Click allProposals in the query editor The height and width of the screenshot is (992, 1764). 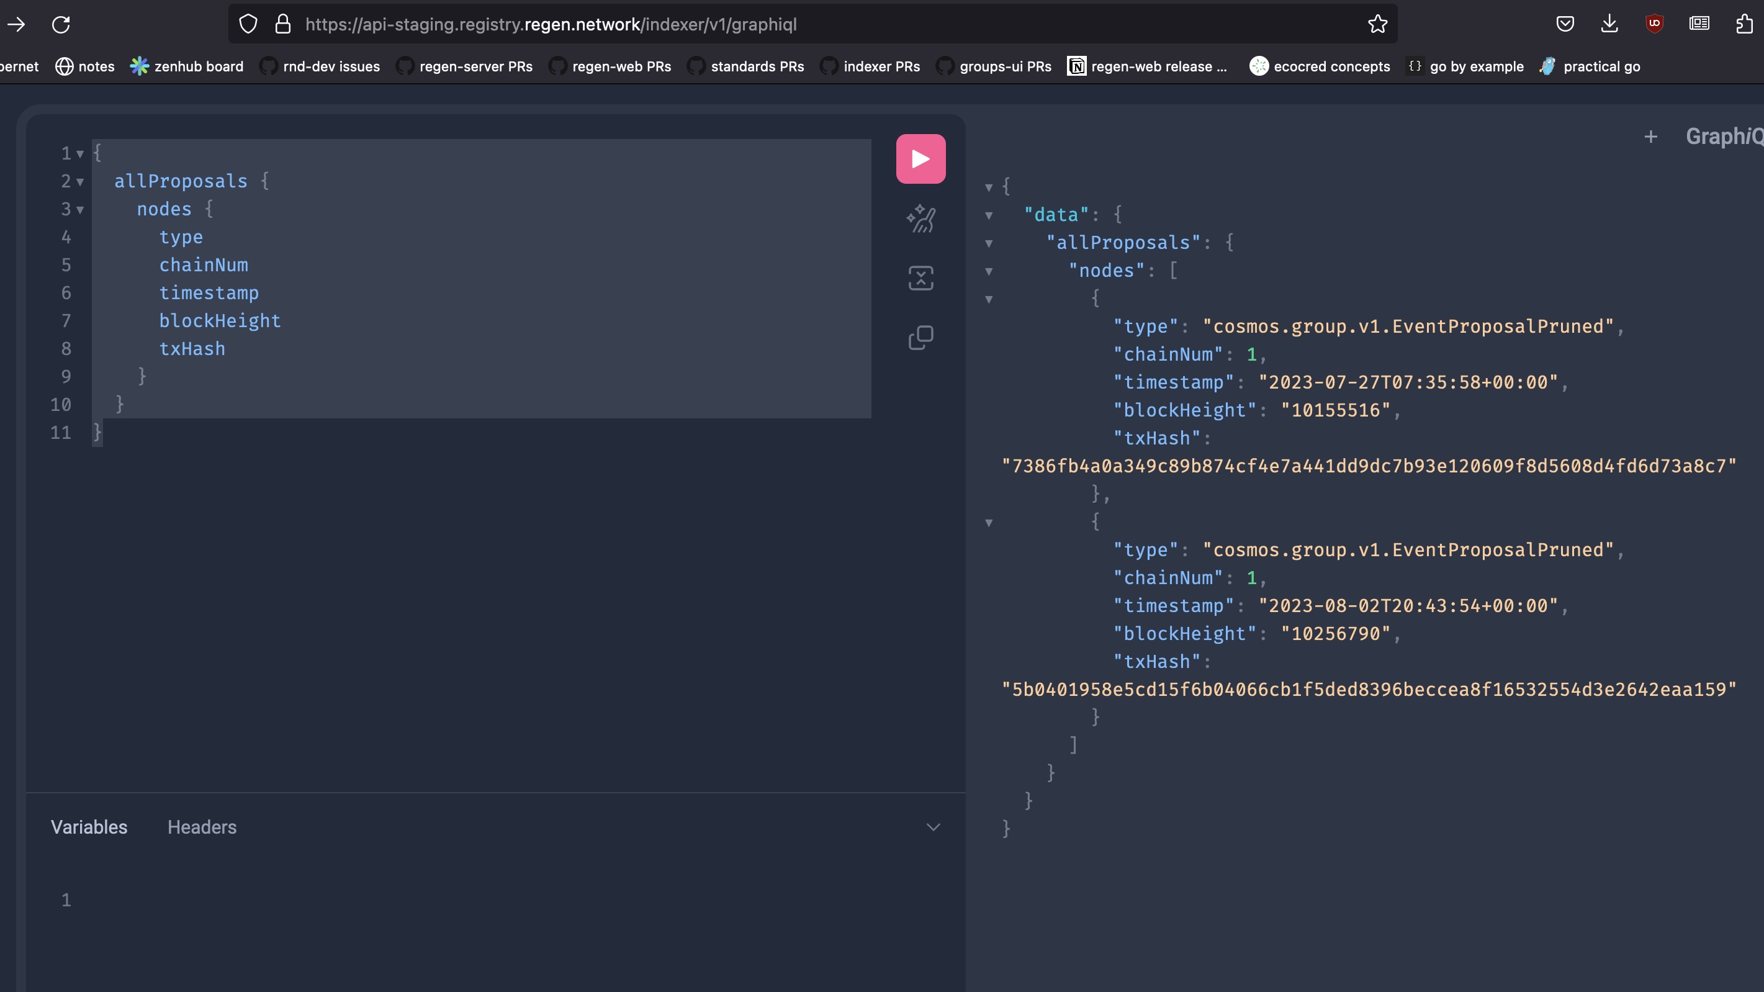coord(181,181)
